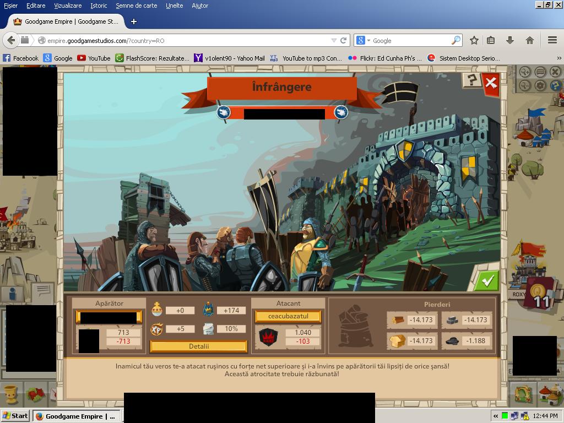Viewport: 564px width, 423px height.
Task: Open the YouTube to mp3 bookmark
Action: pos(306,58)
